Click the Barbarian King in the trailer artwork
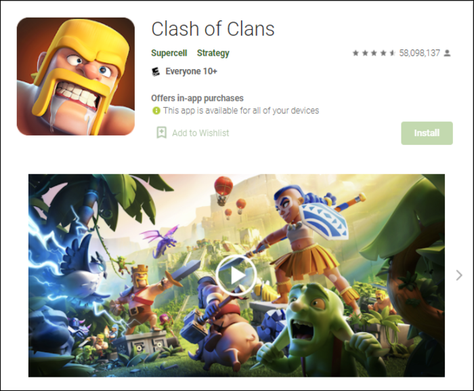 139,298
